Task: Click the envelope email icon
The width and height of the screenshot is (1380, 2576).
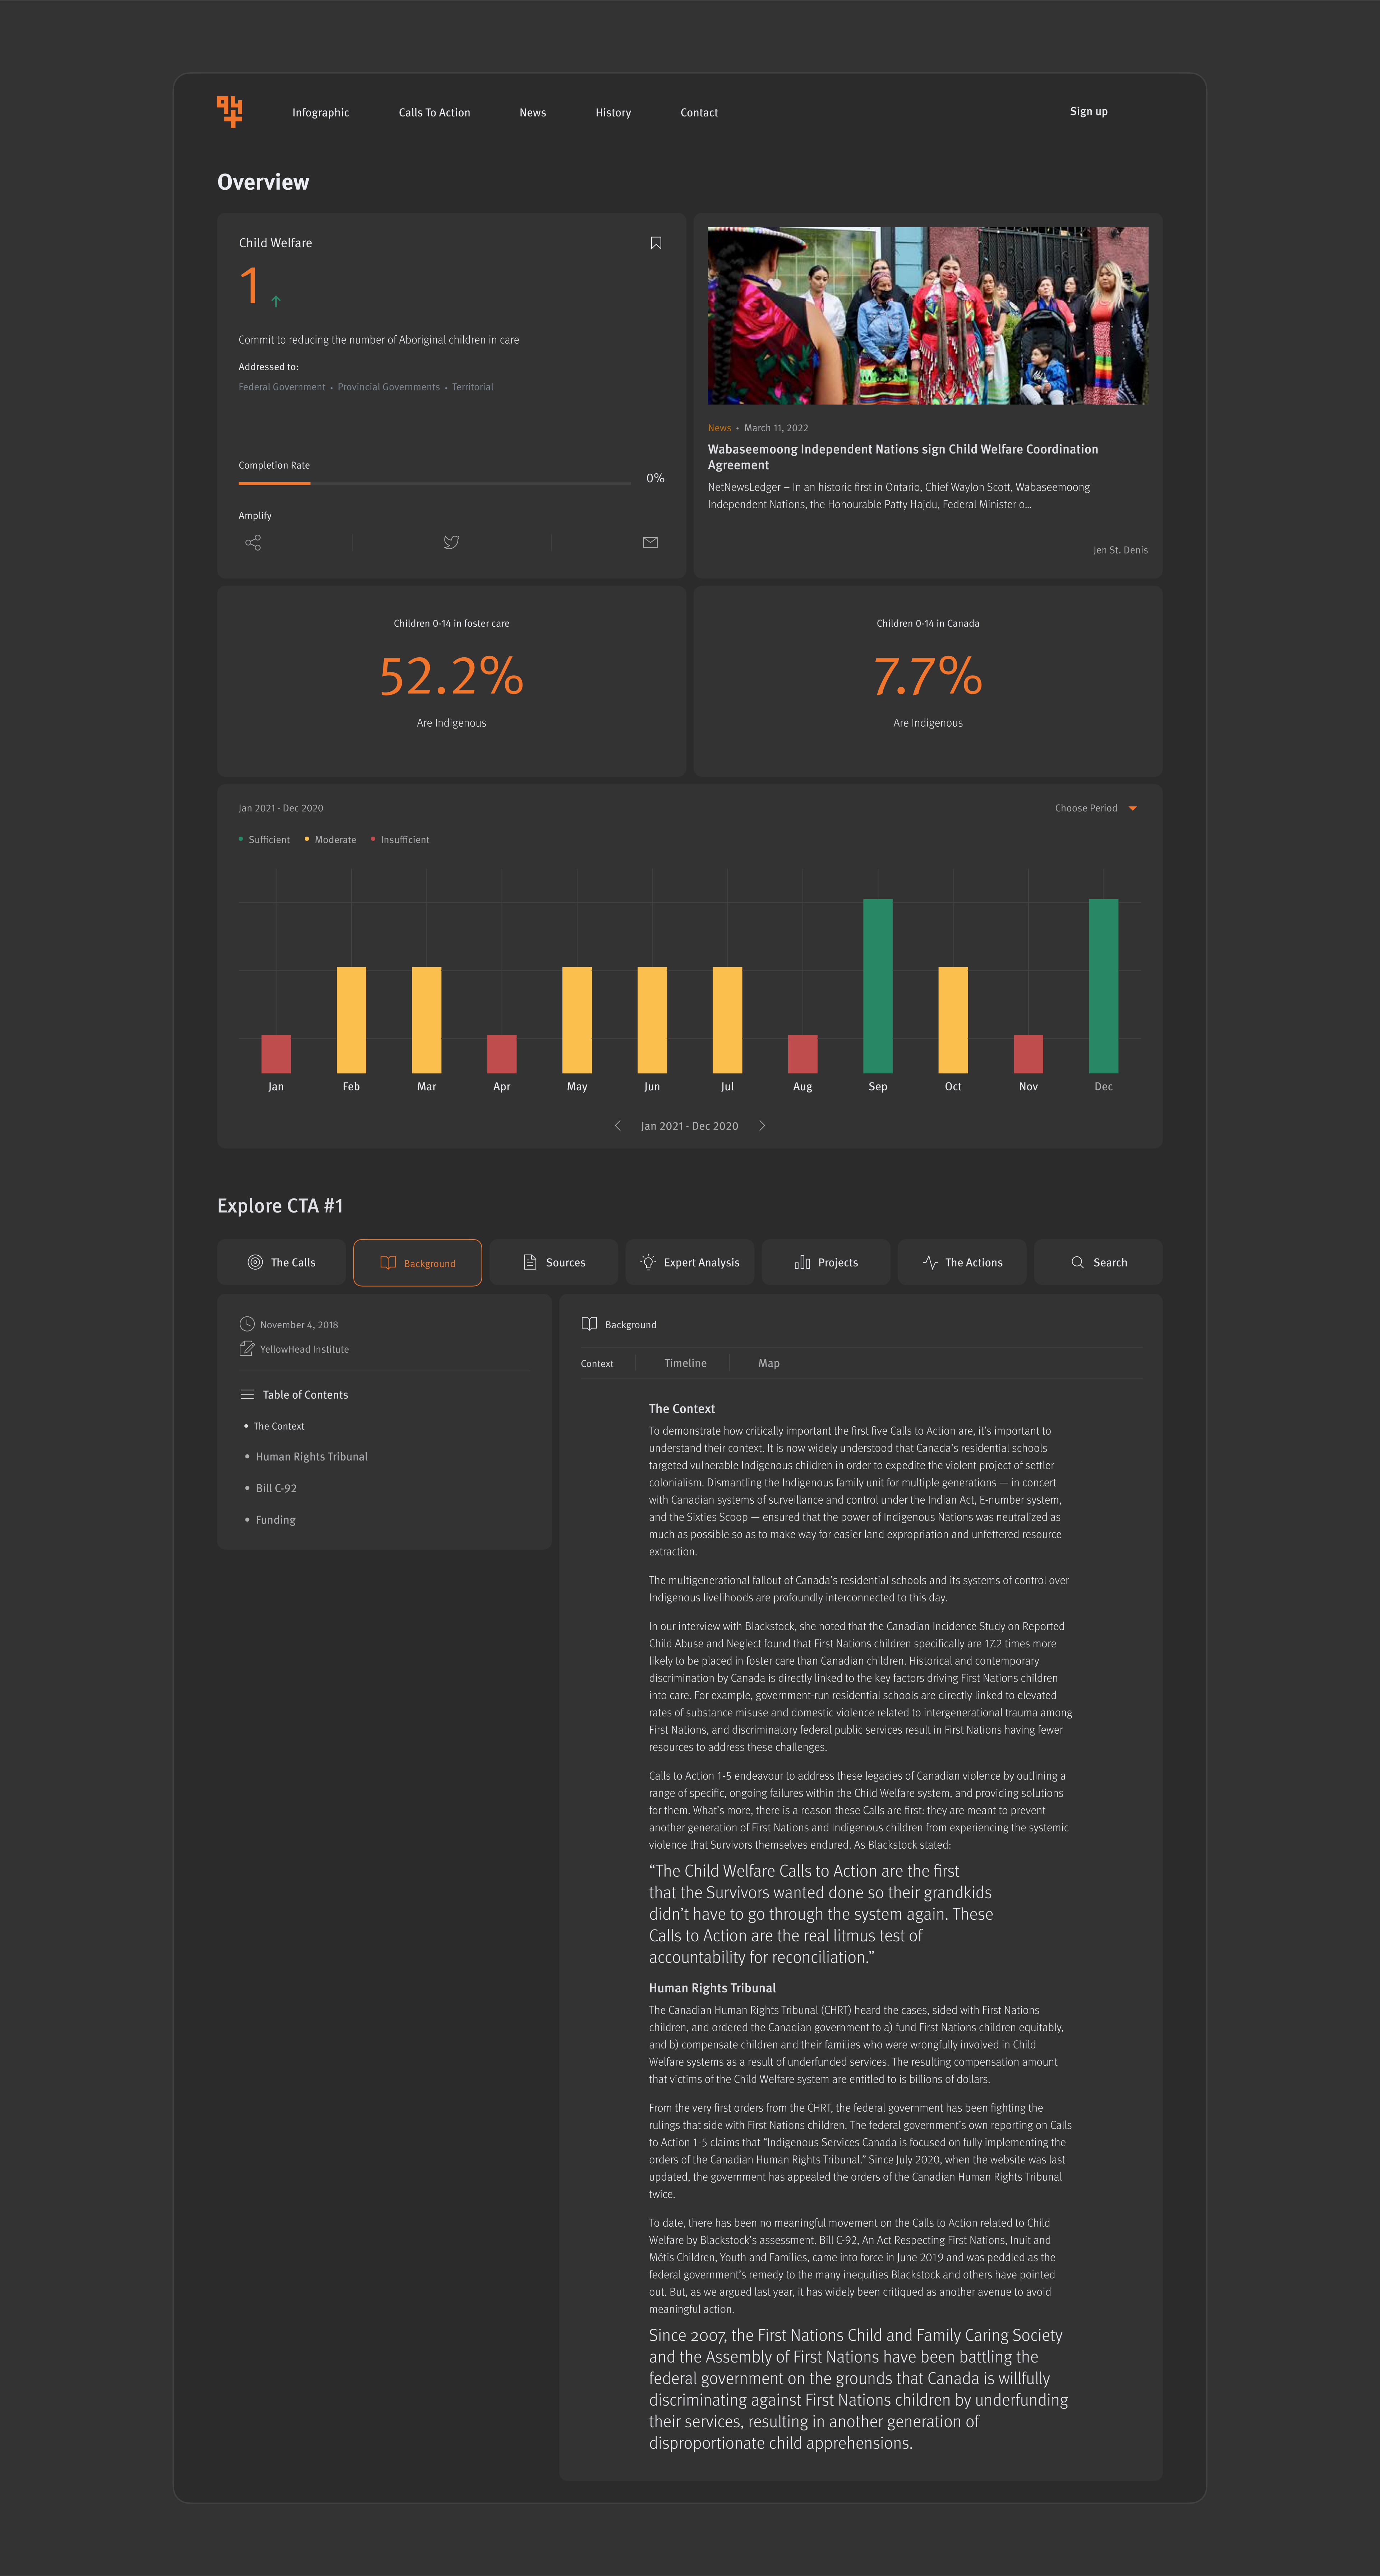Action: point(650,542)
